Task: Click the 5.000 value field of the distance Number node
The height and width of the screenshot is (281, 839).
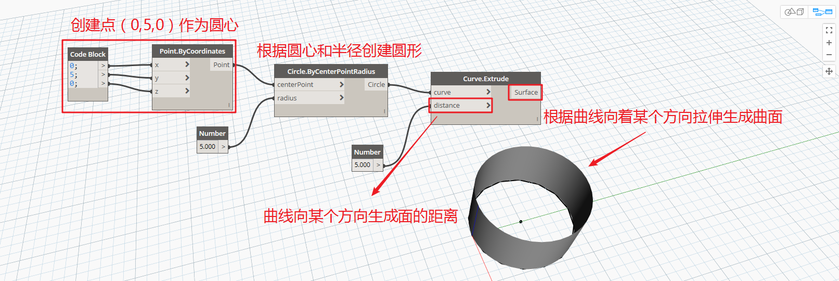Action: click(x=363, y=165)
